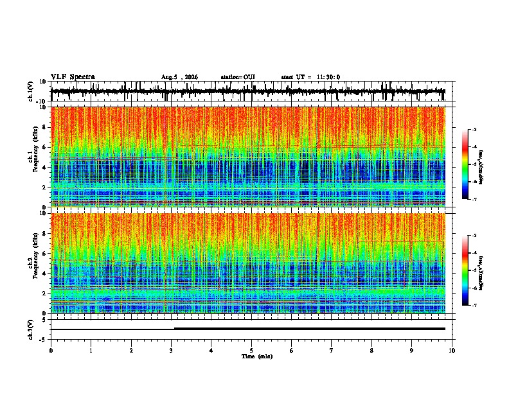Click the "1" tick on the time axis
This screenshot has height=393, width=509.
[91, 351]
